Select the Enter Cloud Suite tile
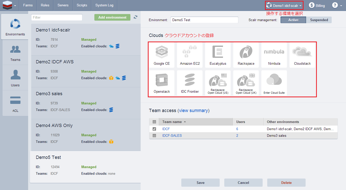Screen dimensions: 346x190 coord(274,83)
